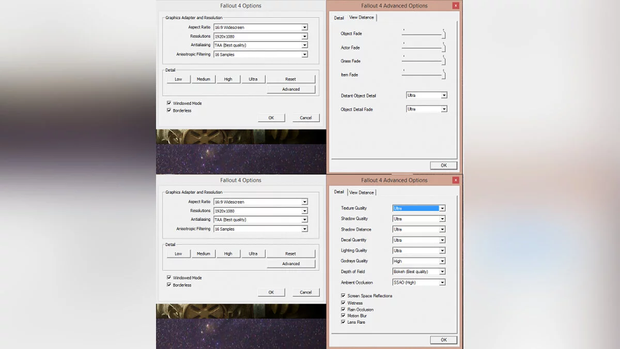Close the Advanced Options dialog showing Texture Quality
The height and width of the screenshot is (349, 620).
(x=455, y=180)
